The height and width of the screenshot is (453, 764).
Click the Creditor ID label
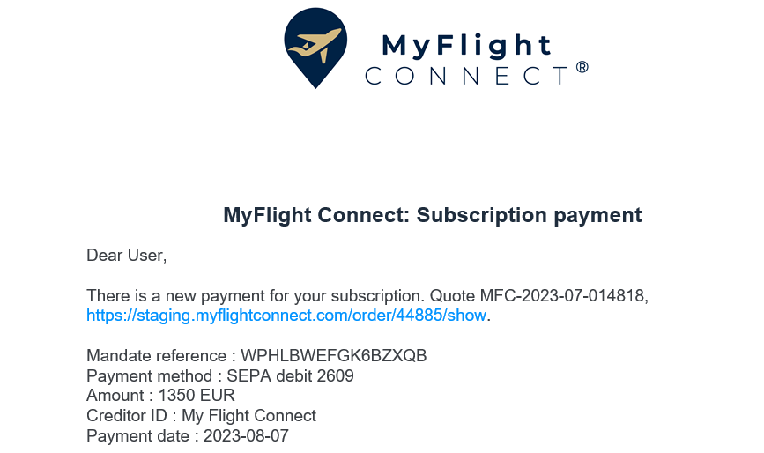tap(127, 415)
